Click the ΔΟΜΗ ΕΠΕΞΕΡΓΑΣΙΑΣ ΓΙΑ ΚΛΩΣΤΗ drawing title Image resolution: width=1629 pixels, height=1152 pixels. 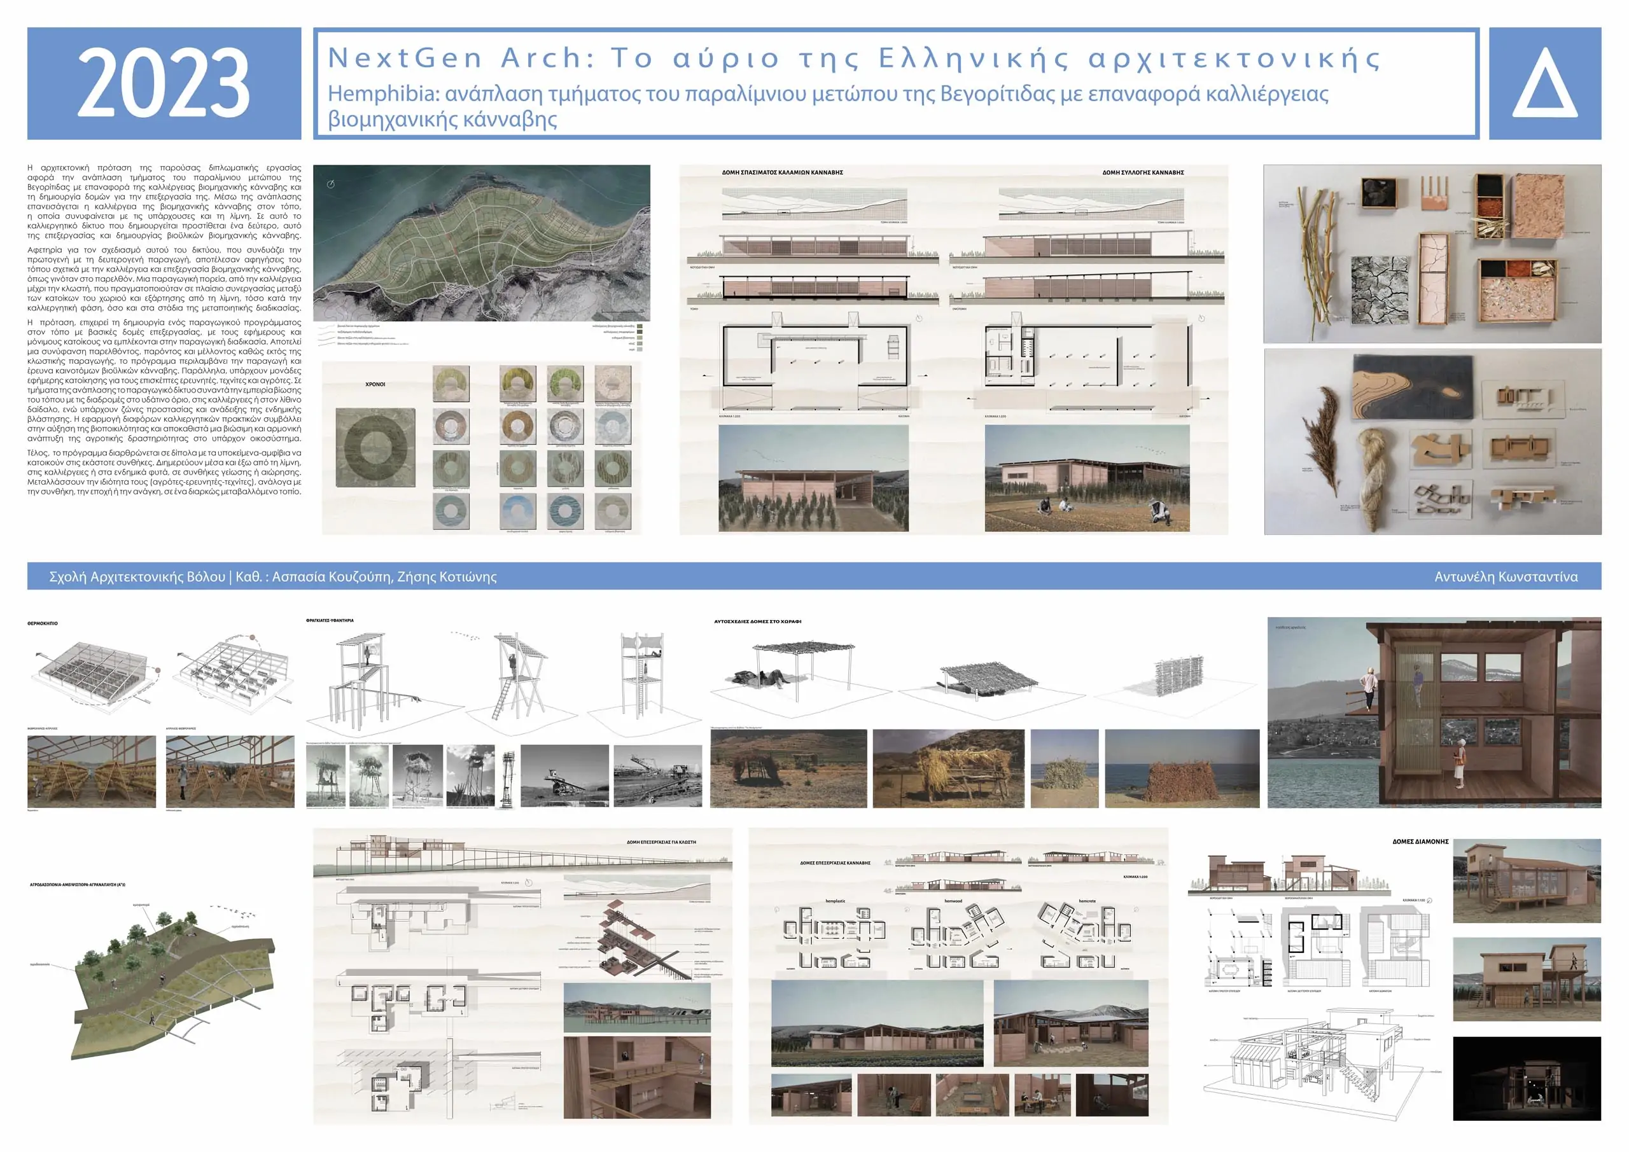[661, 842]
